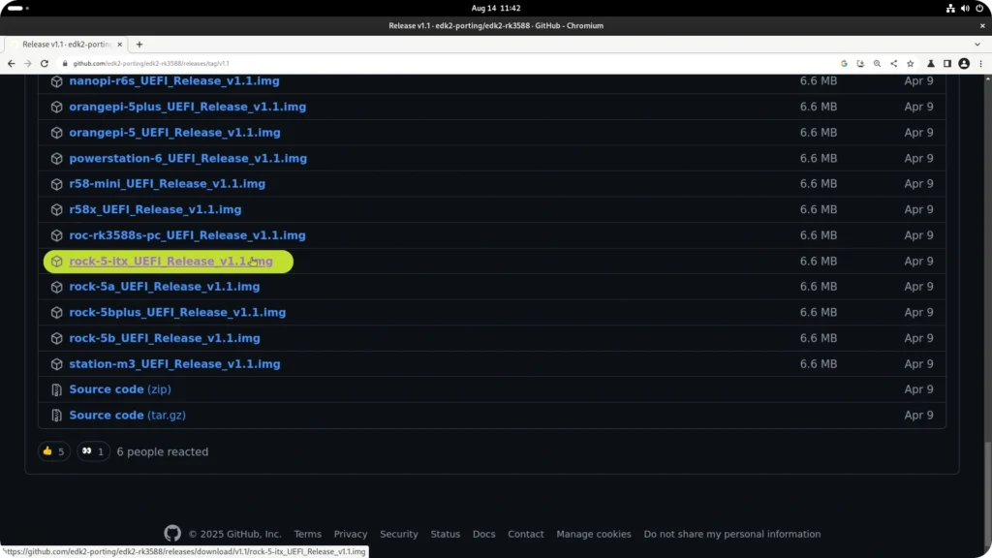Screen dimensions: 992x558
Task: Share this page using the share icon
Action: [893, 63]
